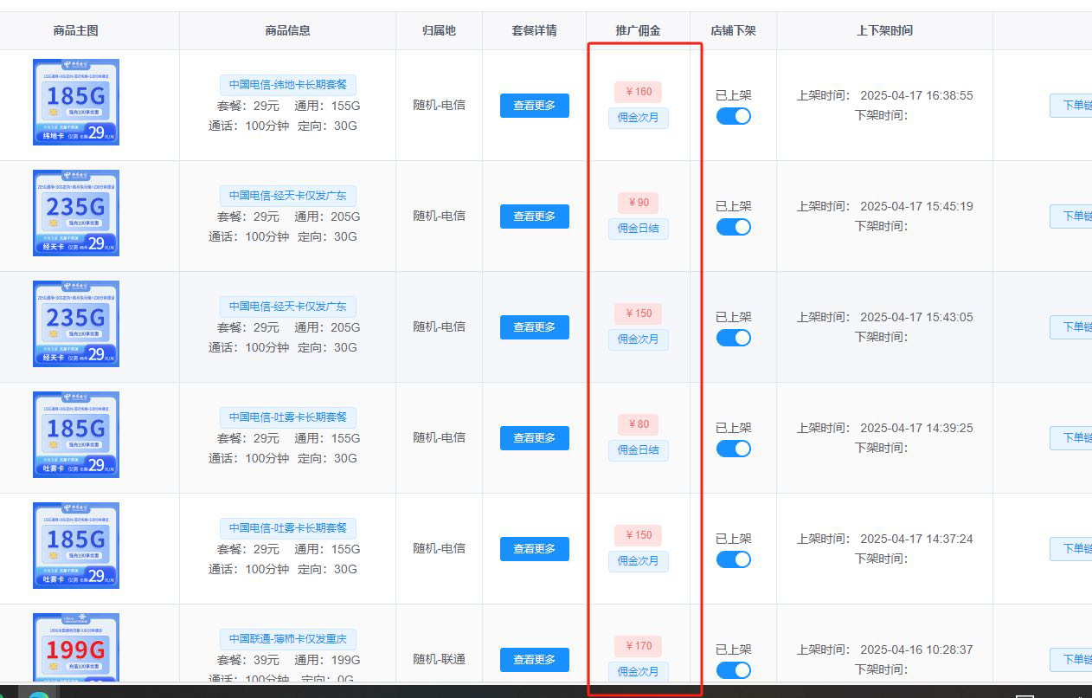
Task: Toggle the switch in the ¥80 吐雾卡 row
Action: click(x=734, y=449)
